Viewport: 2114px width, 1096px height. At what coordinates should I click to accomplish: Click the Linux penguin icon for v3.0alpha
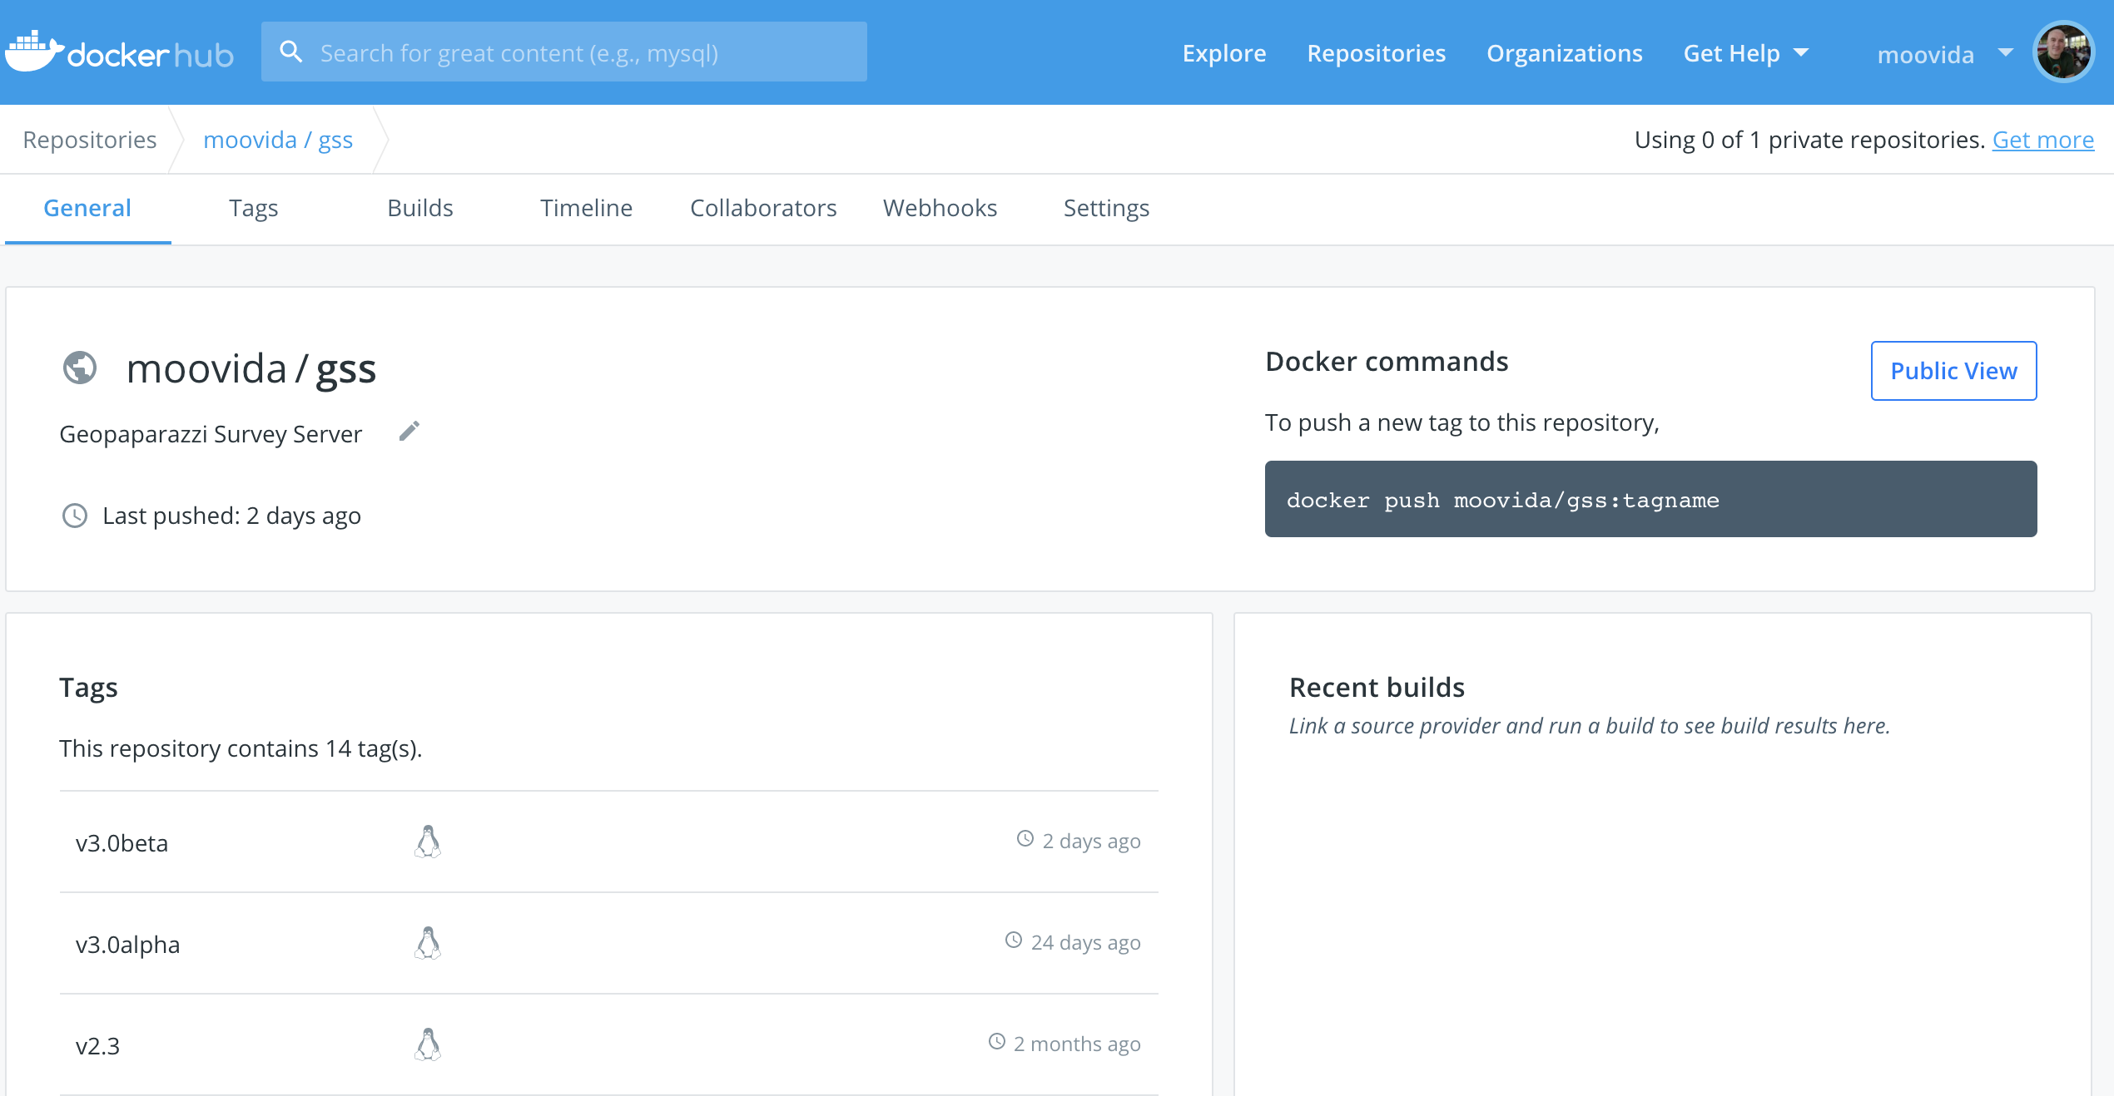(x=428, y=943)
